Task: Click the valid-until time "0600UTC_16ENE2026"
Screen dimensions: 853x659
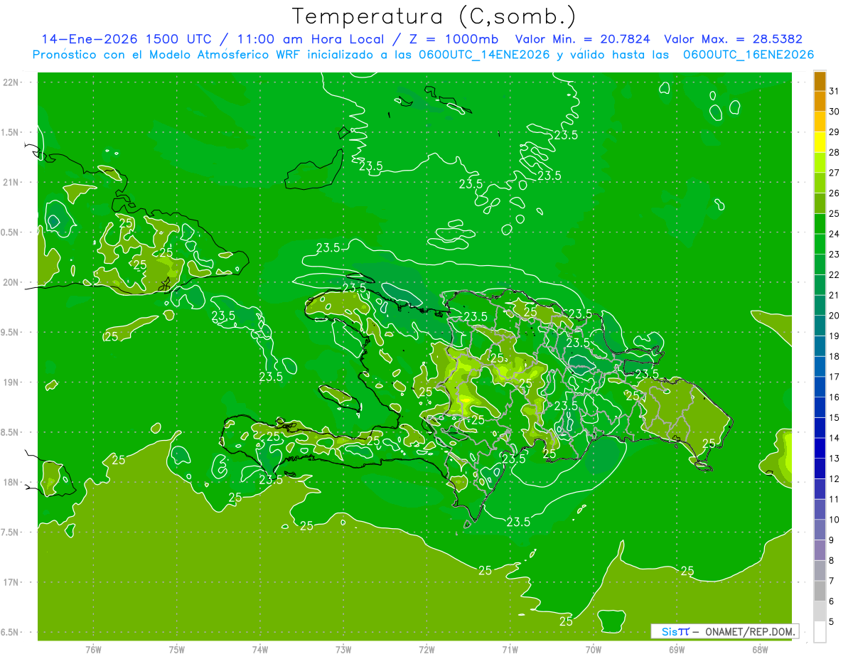Action: click(748, 55)
